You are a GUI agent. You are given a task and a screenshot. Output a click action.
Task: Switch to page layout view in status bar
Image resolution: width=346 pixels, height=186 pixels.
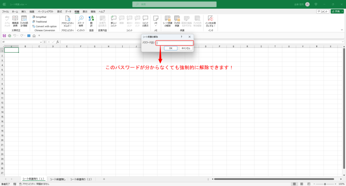tap(302, 184)
